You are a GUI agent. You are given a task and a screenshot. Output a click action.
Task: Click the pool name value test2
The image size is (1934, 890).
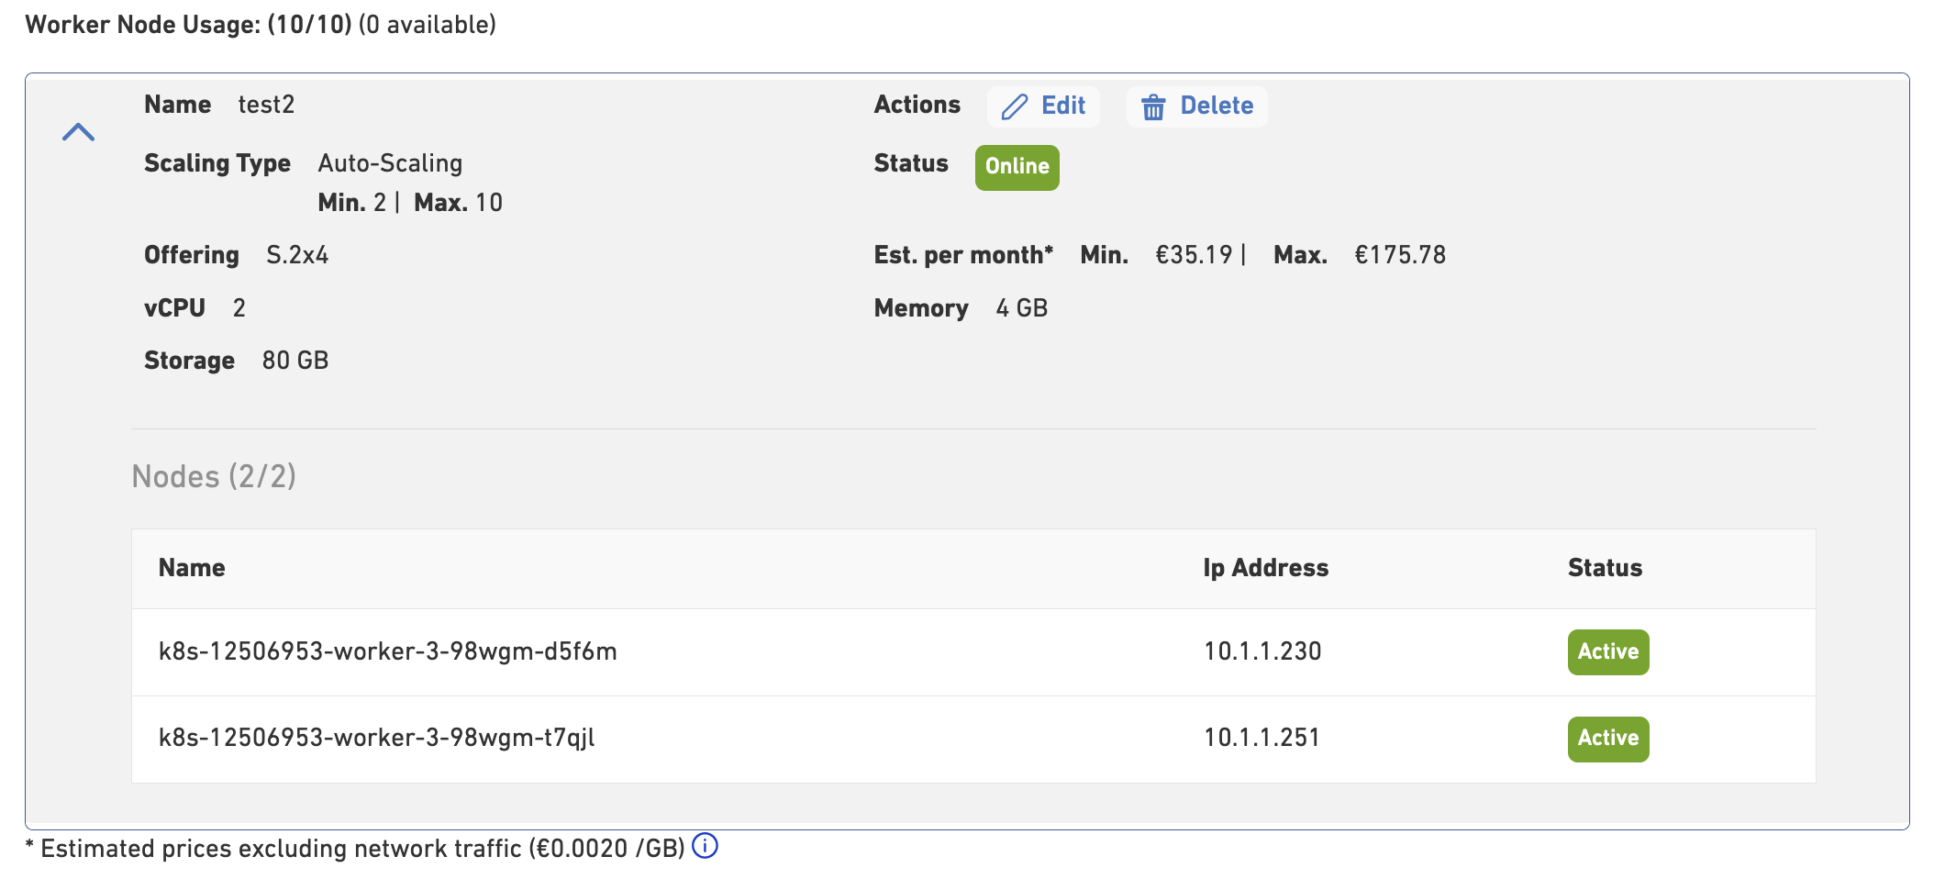coord(266,105)
